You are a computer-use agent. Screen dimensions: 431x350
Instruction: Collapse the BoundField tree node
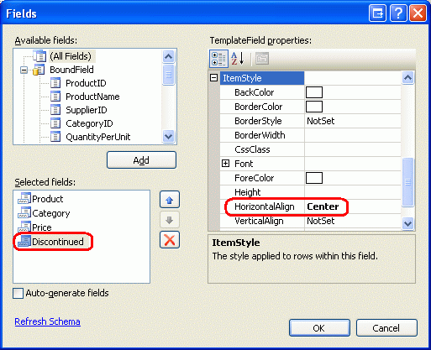point(24,70)
